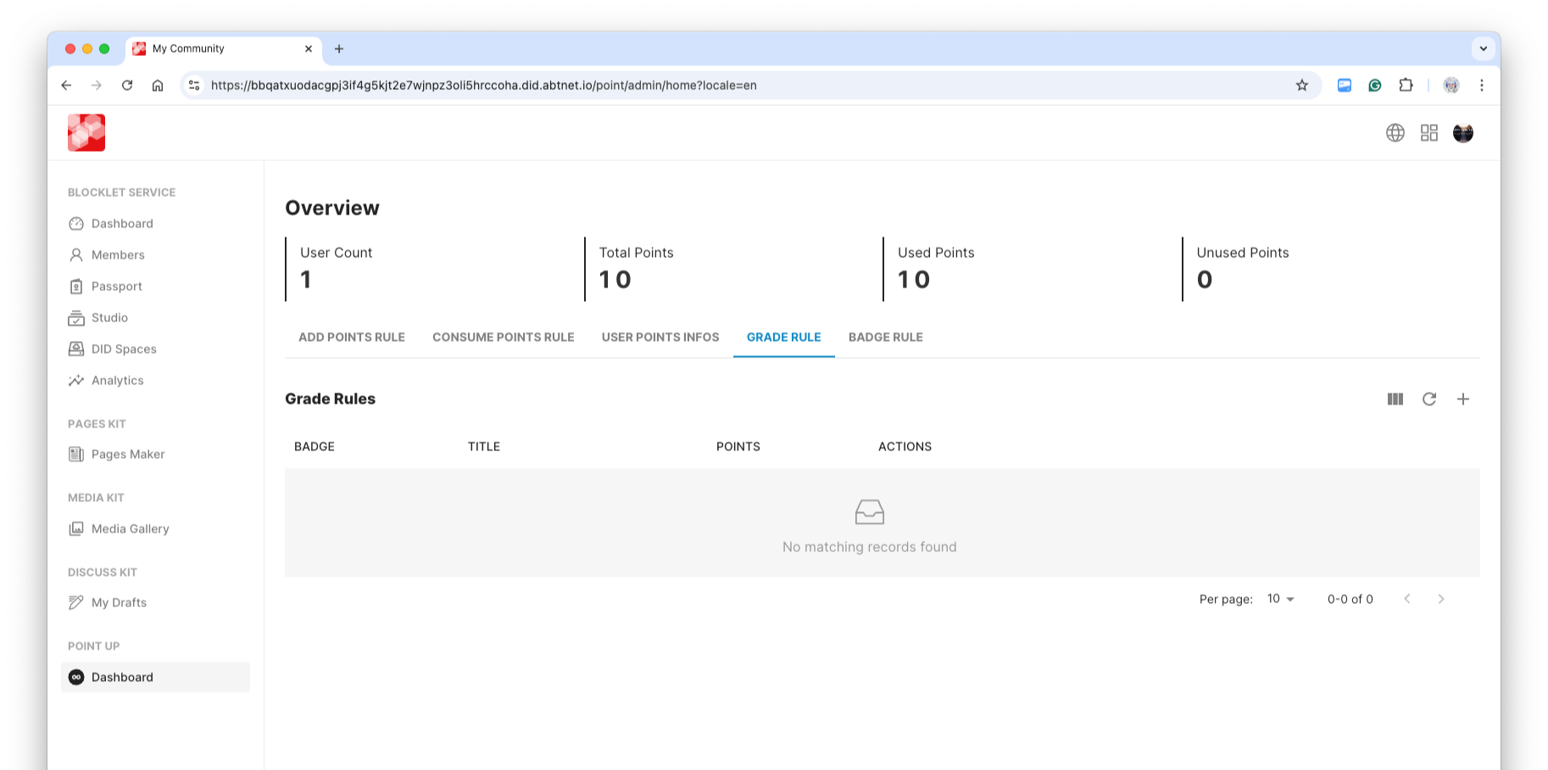The width and height of the screenshot is (1548, 770).
Task: Refresh the Grade Rules table
Action: click(x=1428, y=399)
